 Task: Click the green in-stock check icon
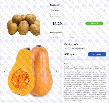click(x=51, y=16)
